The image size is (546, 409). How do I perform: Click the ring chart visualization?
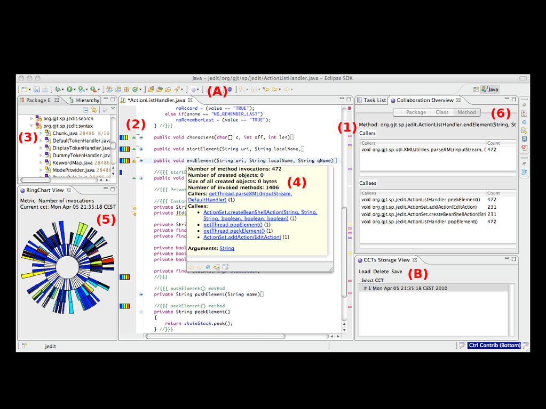[x=68, y=267]
